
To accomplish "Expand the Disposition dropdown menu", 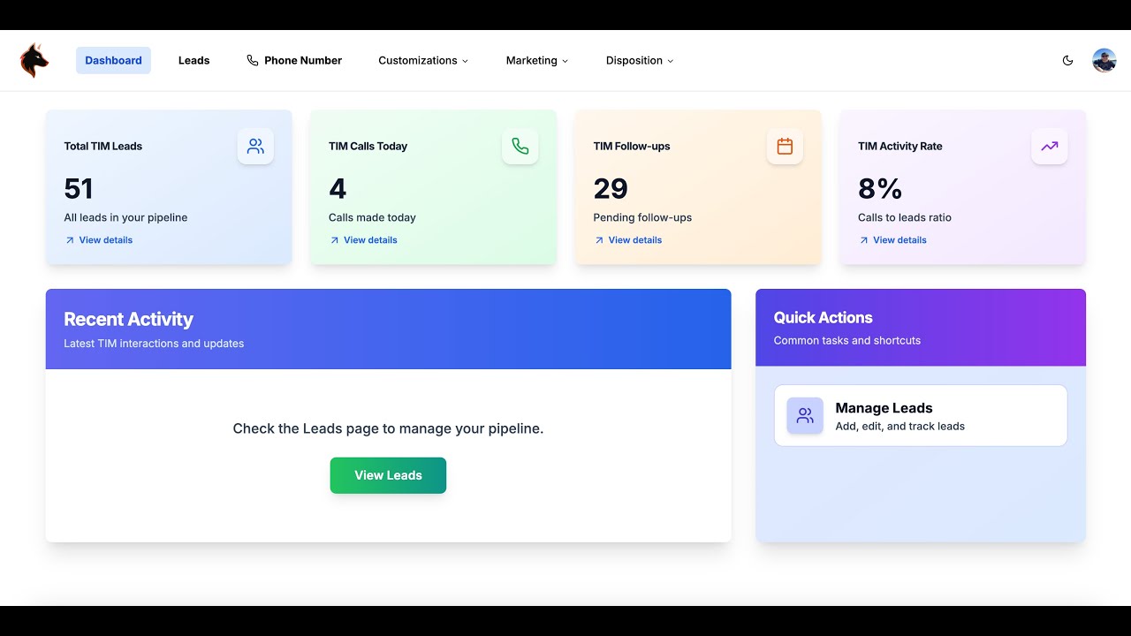I will point(640,60).
